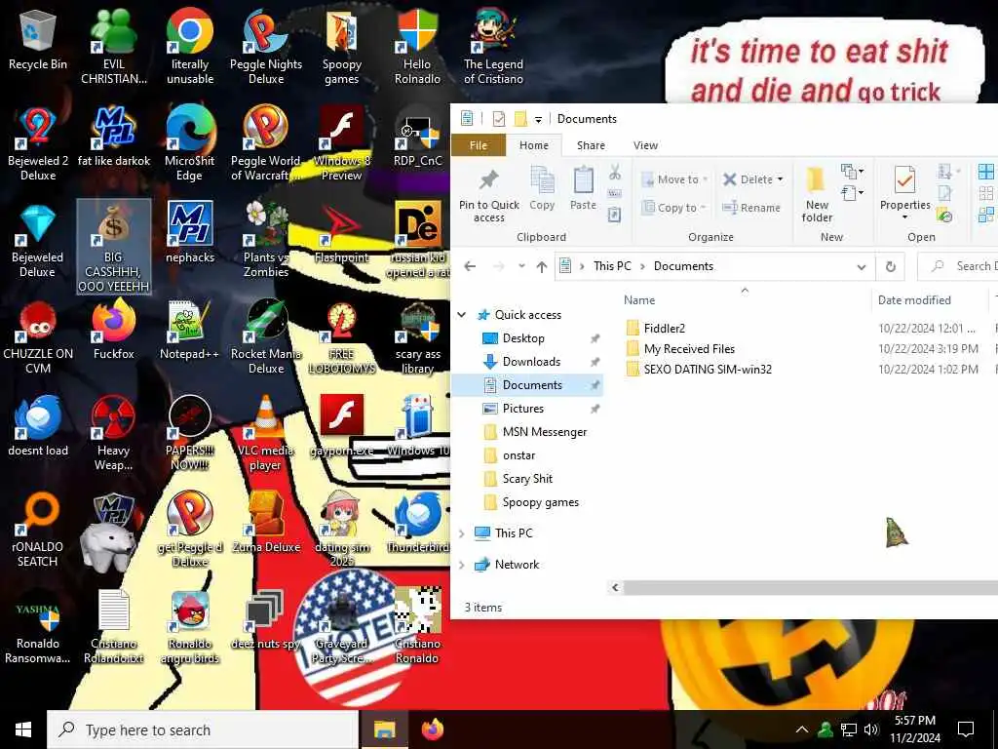The image size is (998, 749).
Task: Open the Copy to dropdown
Action: [674, 208]
